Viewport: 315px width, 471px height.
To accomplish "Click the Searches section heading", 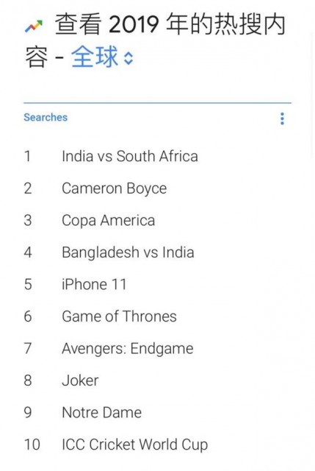I will 46,117.
